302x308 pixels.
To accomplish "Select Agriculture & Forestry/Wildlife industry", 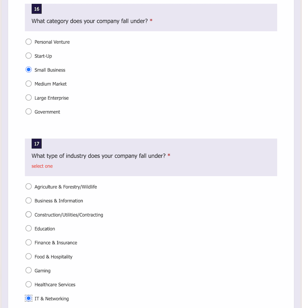I will [x=29, y=187].
